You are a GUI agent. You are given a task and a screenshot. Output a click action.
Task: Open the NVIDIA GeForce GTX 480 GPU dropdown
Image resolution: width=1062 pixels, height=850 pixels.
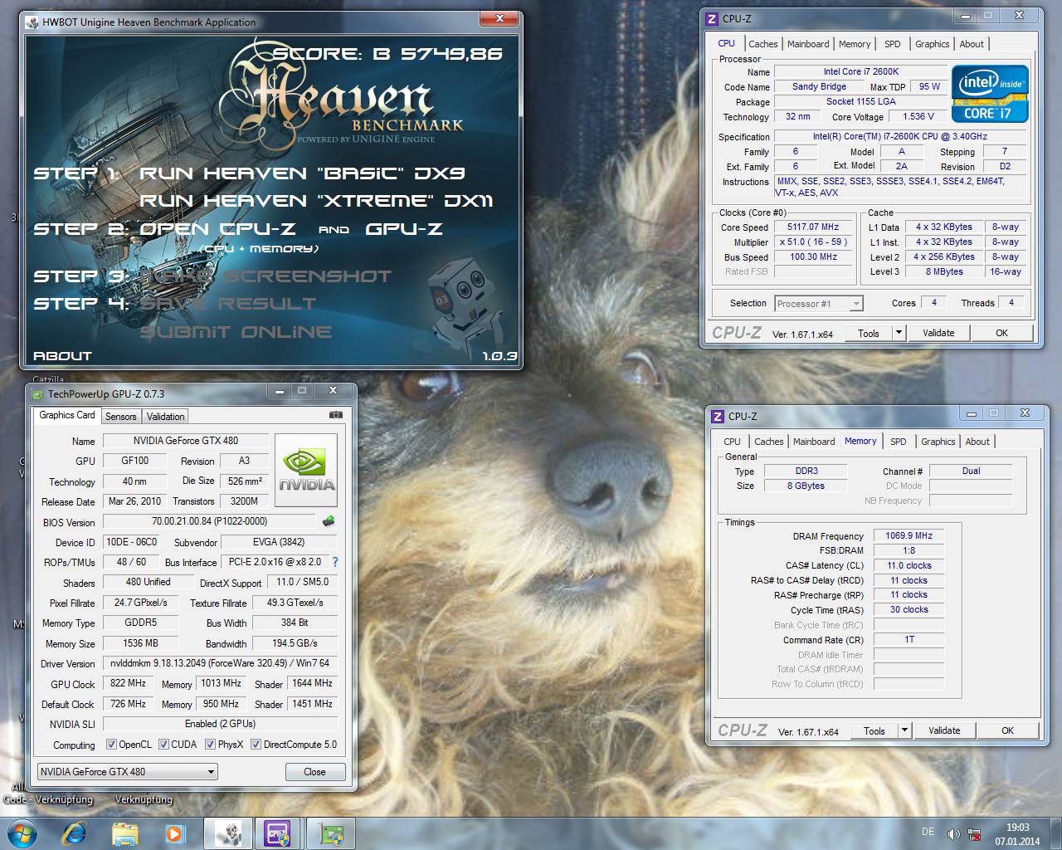127,772
